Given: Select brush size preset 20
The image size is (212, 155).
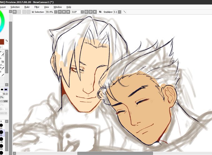Looking at the screenshot, I should (x=2, y=126).
